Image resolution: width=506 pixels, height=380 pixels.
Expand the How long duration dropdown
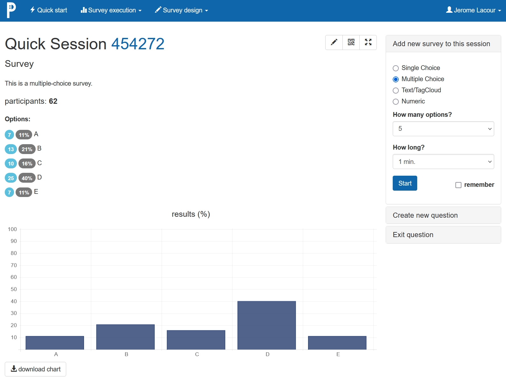coord(443,162)
